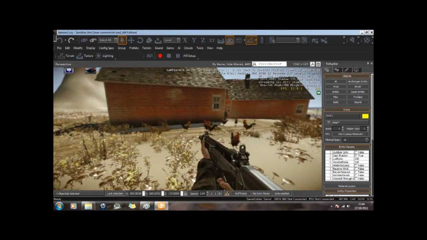The image size is (427, 240).
Task: Toggle HiddenInGame checkbox
Action: coord(356,165)
